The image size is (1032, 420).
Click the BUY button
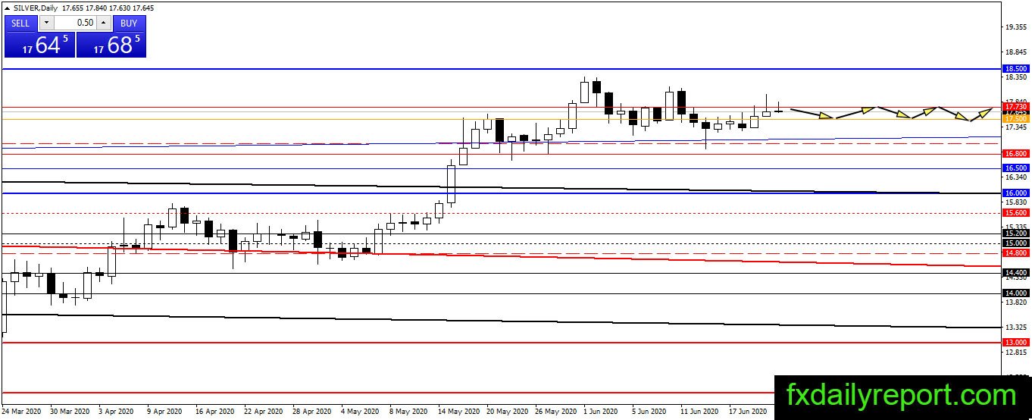pyautogui.click(x=130, y=24)
